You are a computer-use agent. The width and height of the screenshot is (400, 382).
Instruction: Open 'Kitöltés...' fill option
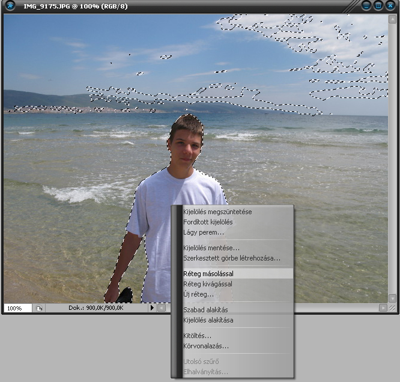[x=197, y=336]
